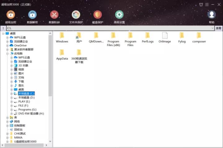Open 高级设置 gear icon
This screenshot has width=223, height=148.
click(119, 15)
